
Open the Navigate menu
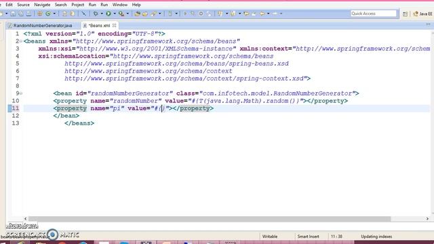click(x=42, y=5)
